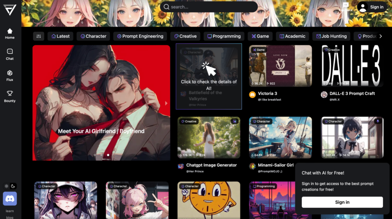This screenshot has width=392, height=219.
Task: Switch to light mode sun icon
Action: 7,186
